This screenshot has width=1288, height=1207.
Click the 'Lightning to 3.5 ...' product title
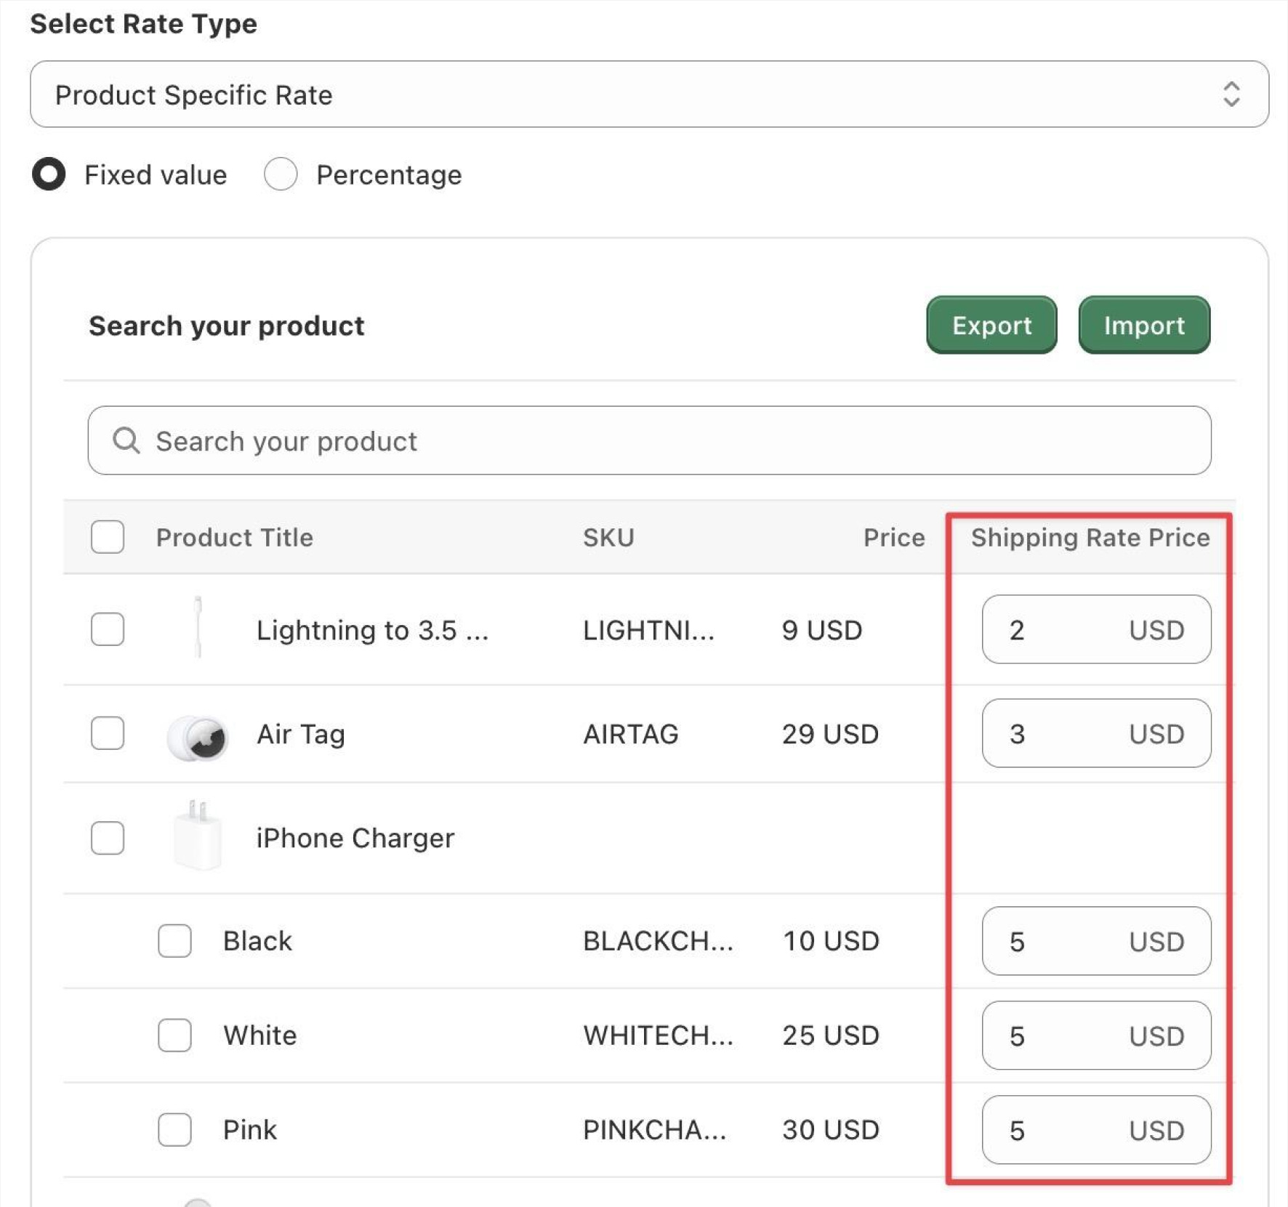(372, 630)
